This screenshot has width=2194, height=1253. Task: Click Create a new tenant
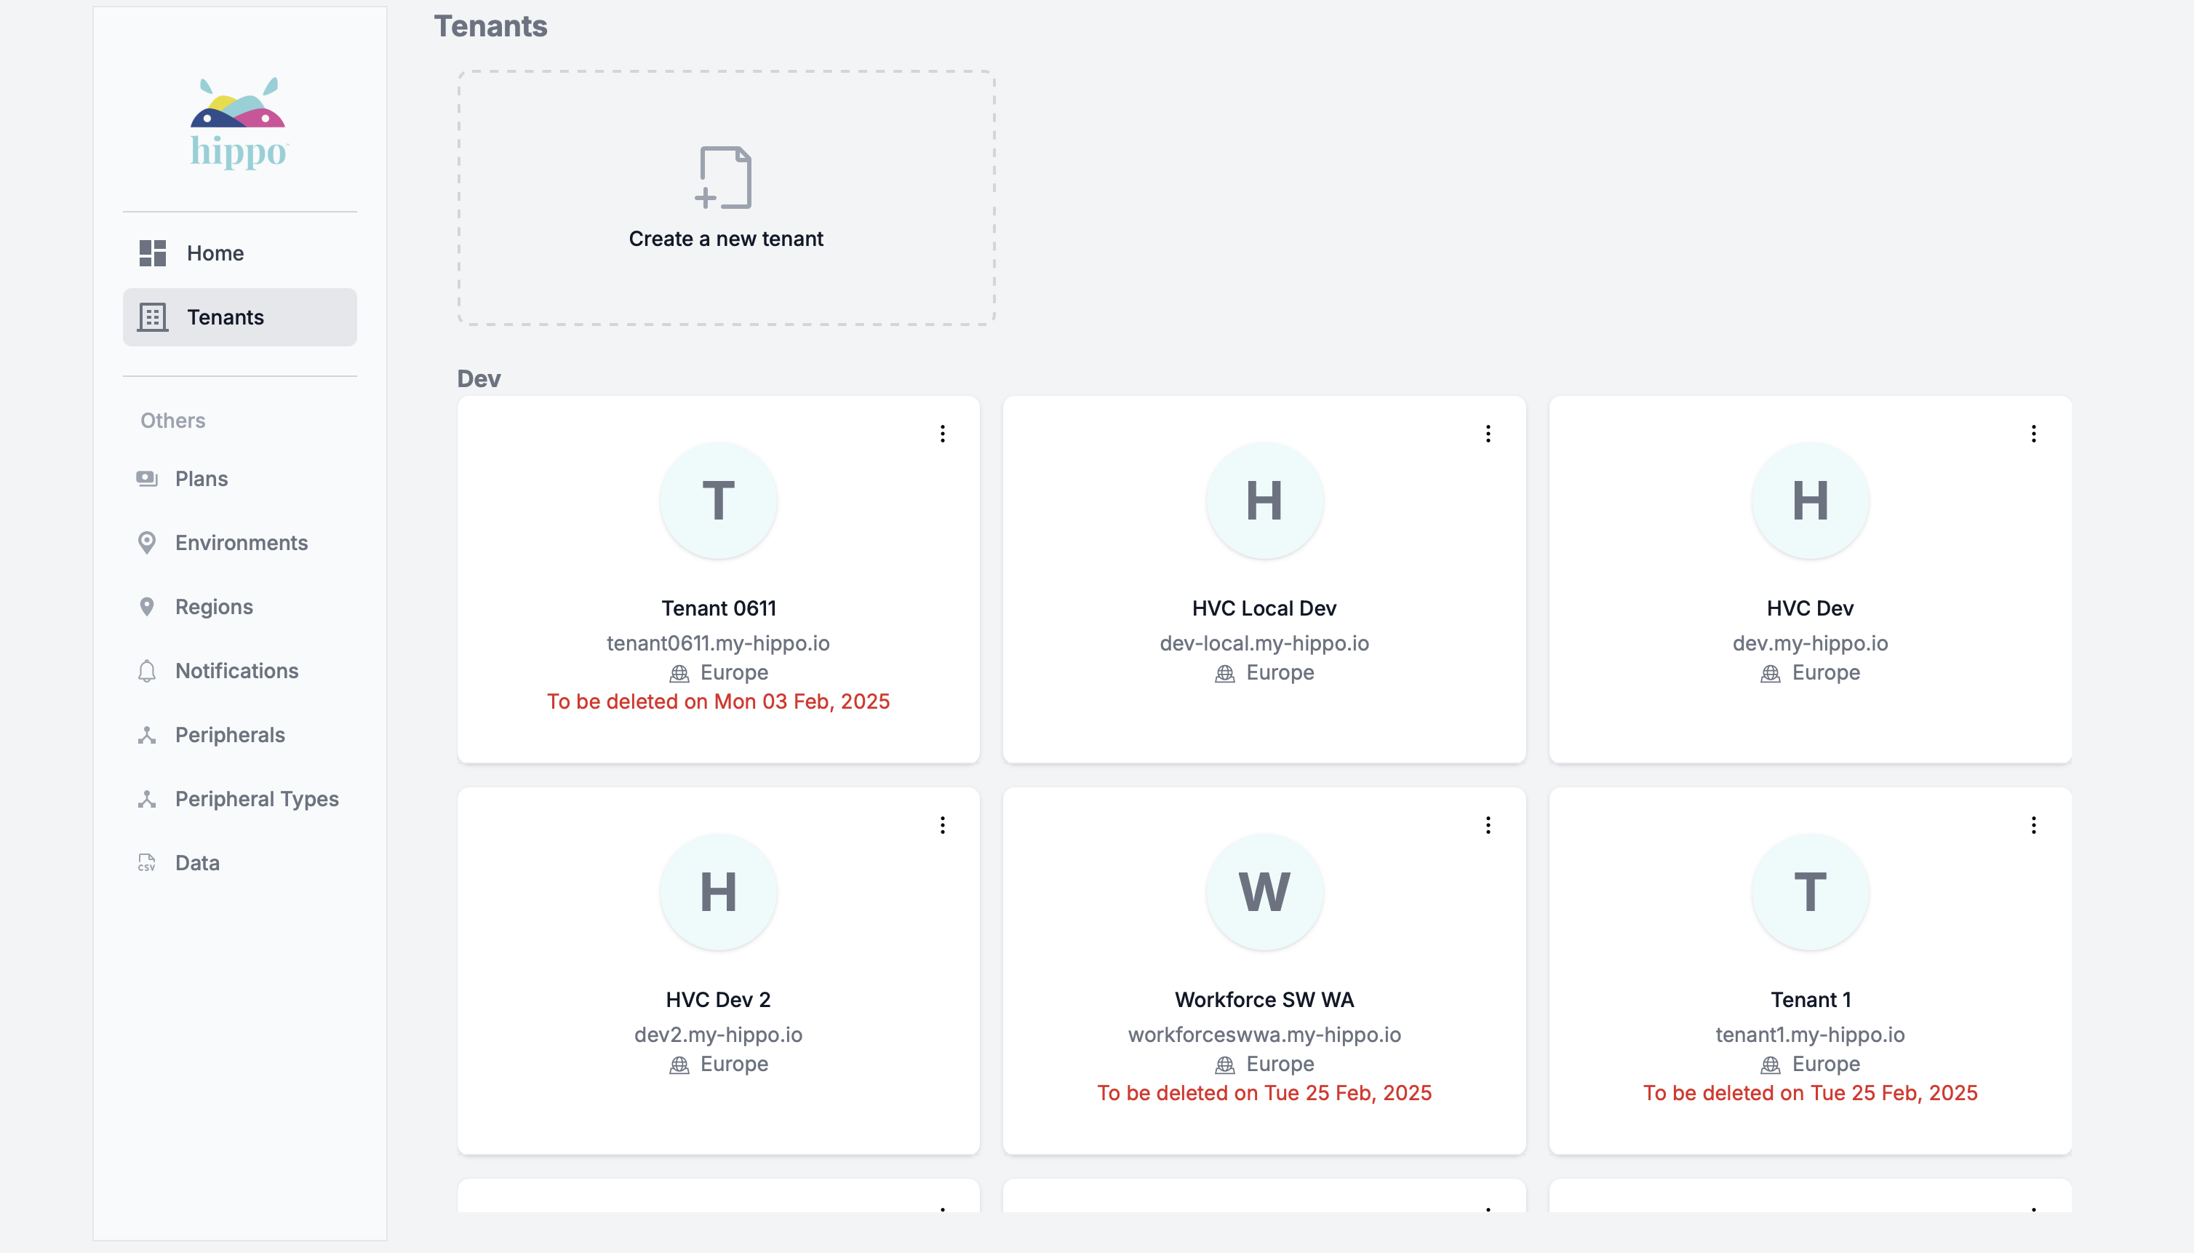pos(725,239)
